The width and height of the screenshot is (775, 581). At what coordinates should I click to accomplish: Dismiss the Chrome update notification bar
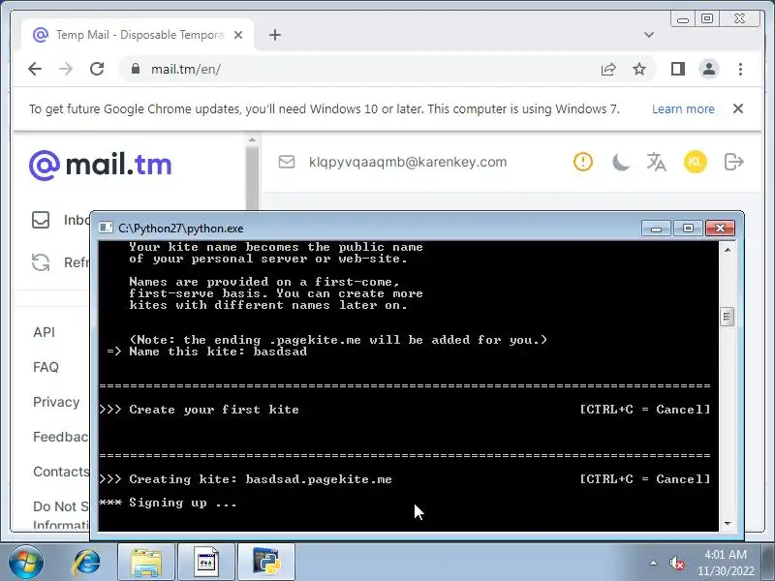tap(738, 108)
